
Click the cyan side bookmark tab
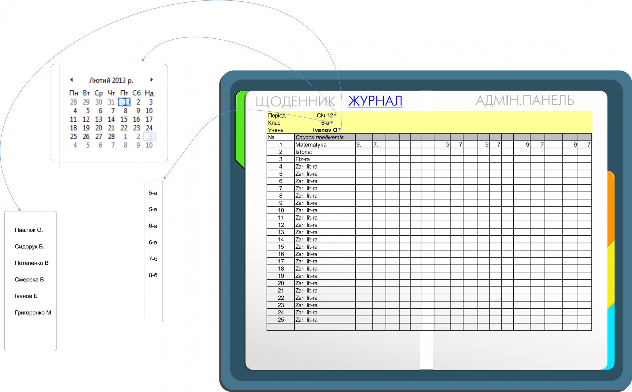611,337
